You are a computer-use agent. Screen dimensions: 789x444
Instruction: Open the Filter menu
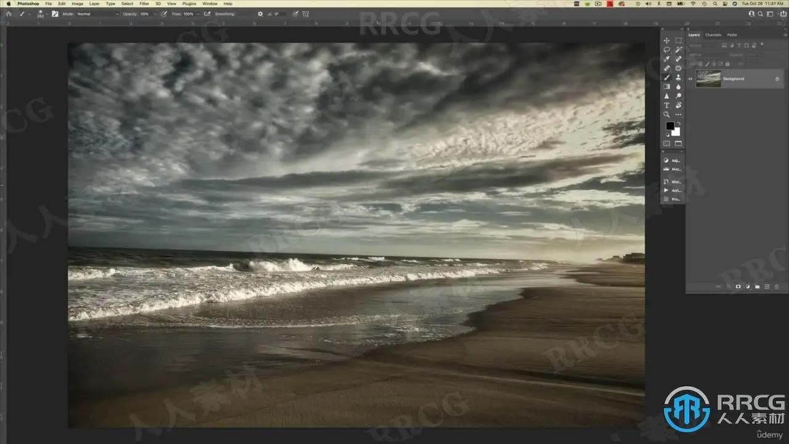click(144, 4)
